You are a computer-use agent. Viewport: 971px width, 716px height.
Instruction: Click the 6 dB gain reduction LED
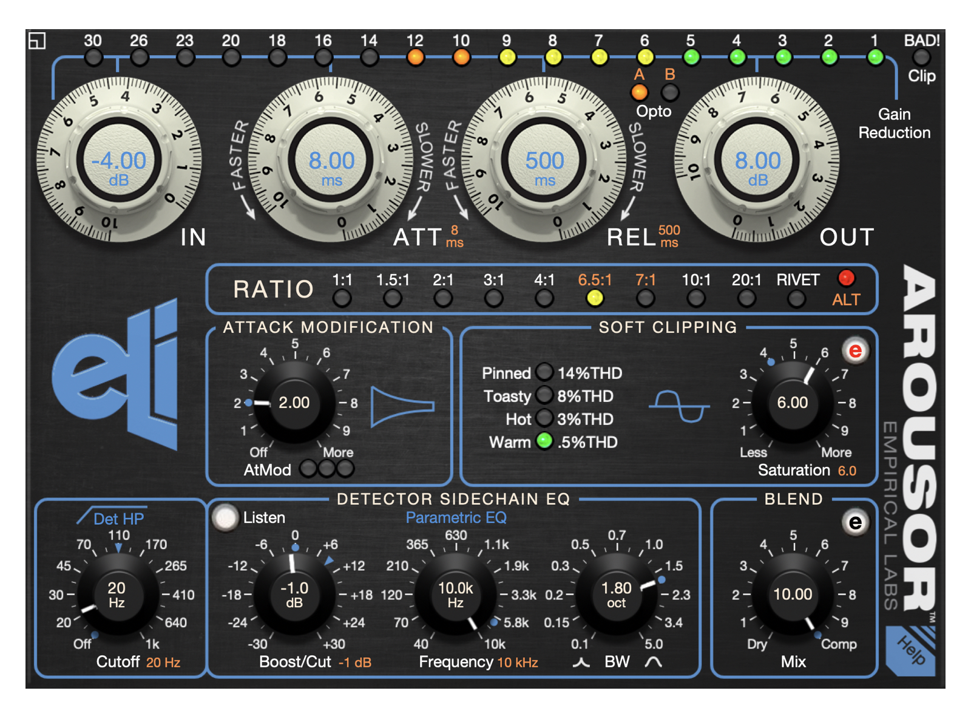coord(645,57)
